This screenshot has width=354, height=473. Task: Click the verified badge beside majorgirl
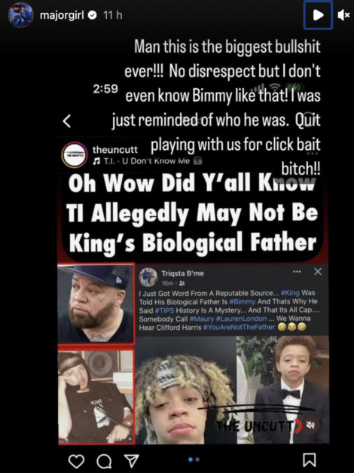92,15
